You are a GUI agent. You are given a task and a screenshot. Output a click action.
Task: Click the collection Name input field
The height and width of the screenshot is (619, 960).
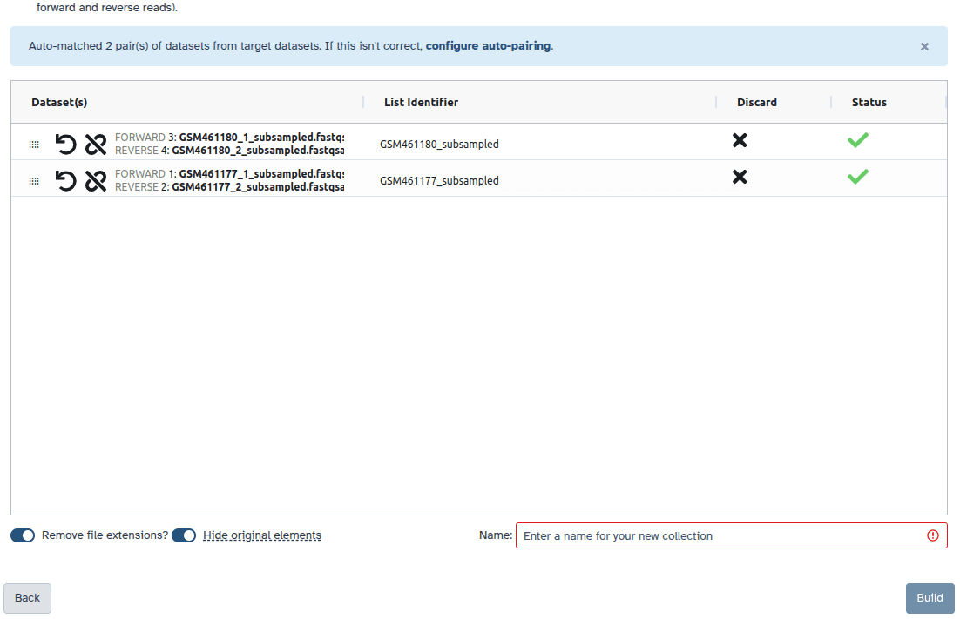pos(721,535)
